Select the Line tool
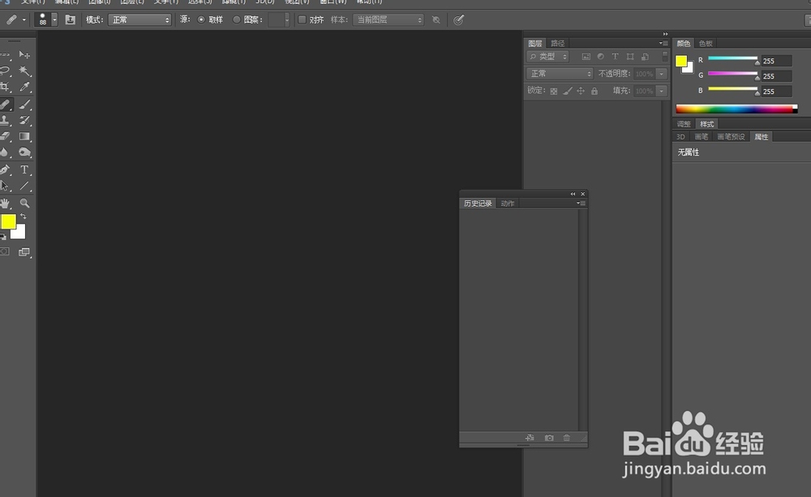811x497 pixels. [x=24, y=186]
